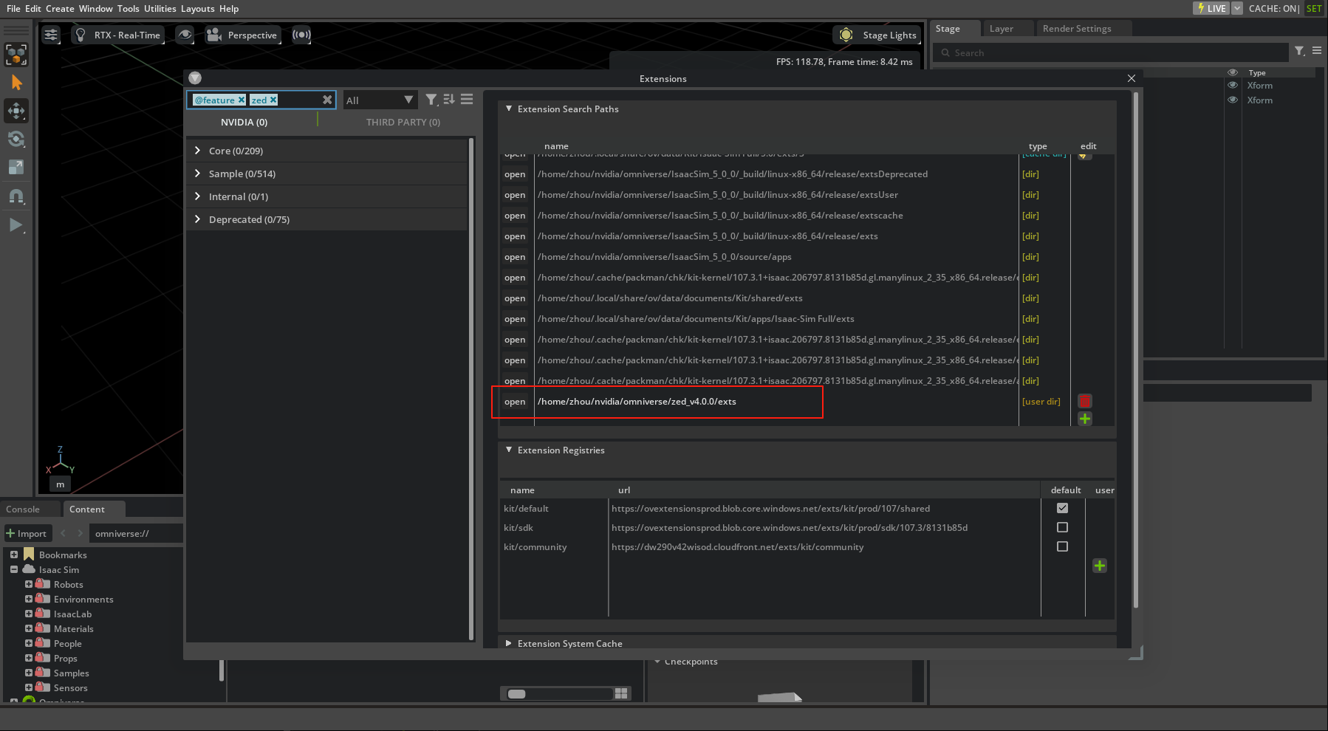Click the Stage panel Search field

click(x=1111, y=53)
